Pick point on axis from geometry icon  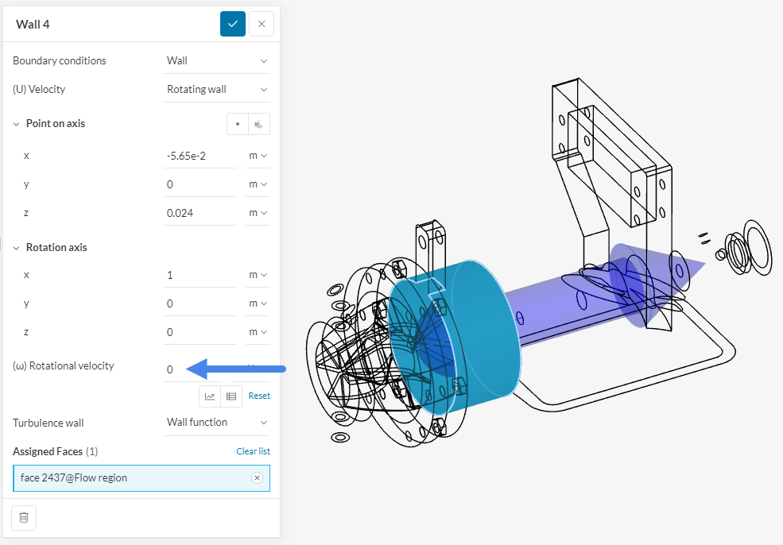point(258,123)
